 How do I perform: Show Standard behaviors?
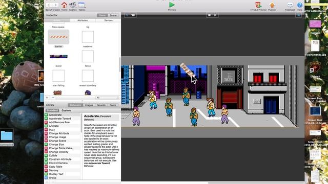click(52, 110)
